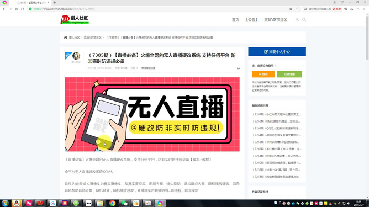
Task: Click the breadcrumb home icon
Action: (65, 38)
